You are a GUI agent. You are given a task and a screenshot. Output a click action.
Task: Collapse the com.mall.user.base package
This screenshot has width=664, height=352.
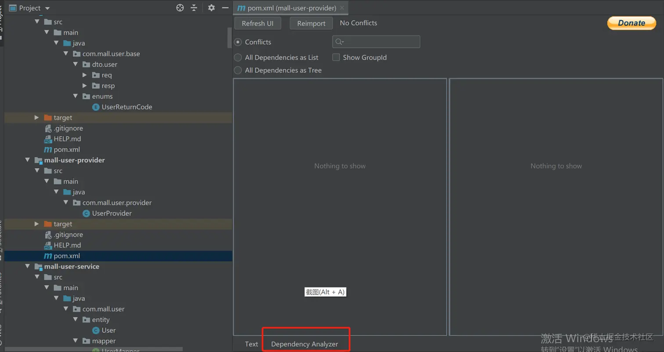coord(66,54)
